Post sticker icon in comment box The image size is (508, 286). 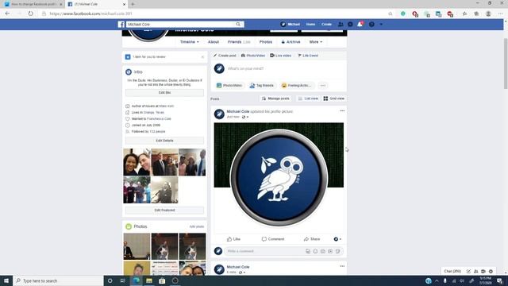coord(337,251)
